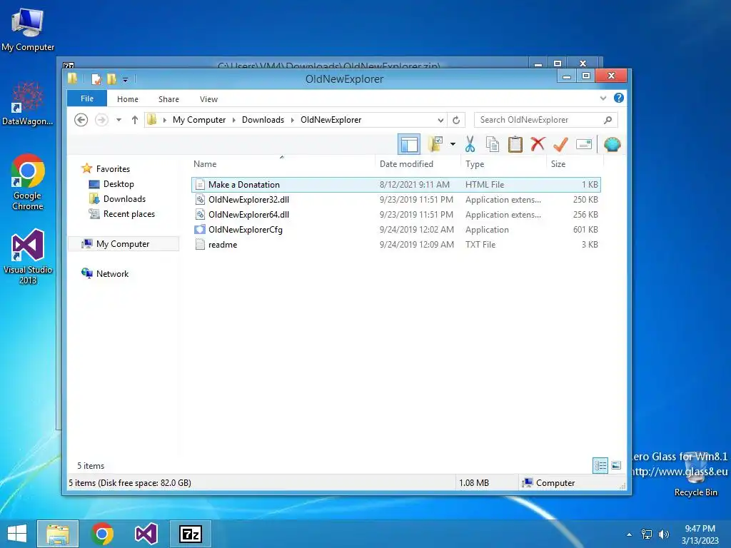Click the Forward navigation arrow
This screenshot has height=548, width=731.
coord(101,120)
